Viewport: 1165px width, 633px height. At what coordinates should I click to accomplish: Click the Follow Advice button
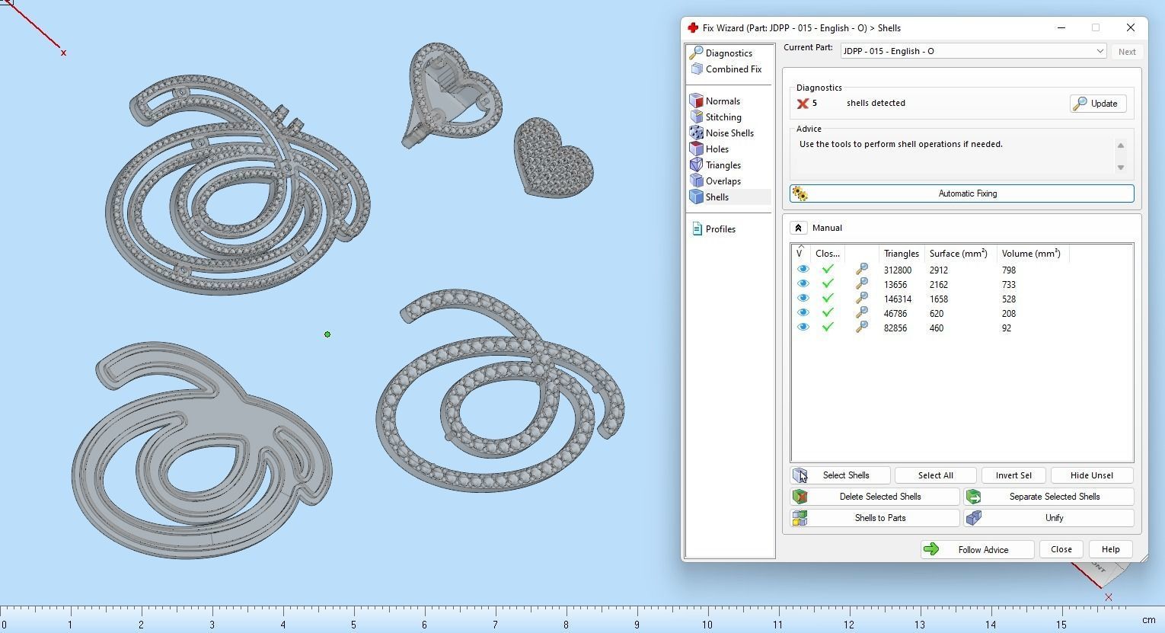click(977, 549)
